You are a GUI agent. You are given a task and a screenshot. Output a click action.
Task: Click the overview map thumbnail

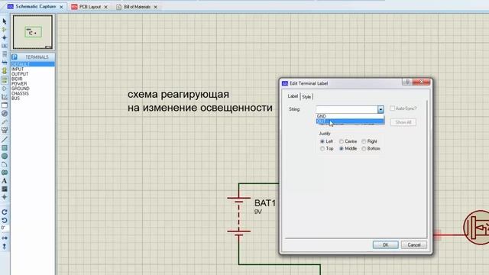coord(33,32)
